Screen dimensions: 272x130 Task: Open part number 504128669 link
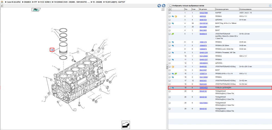click(x=203, y=56)
